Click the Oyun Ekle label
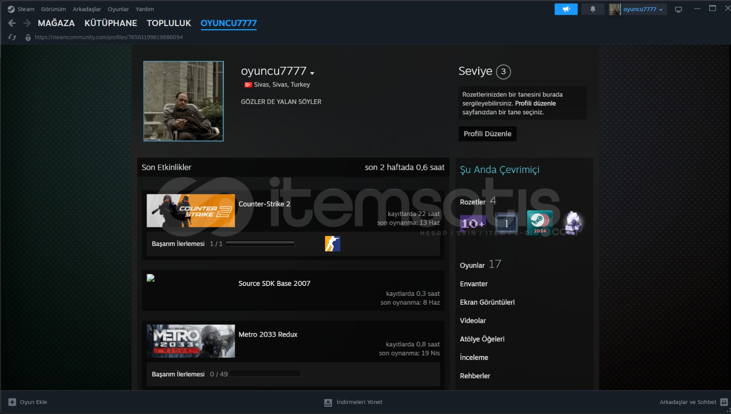731x414 pixels. coord(33,402)
